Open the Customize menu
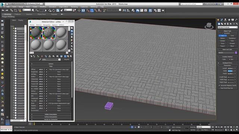 [x=84, y=7]
